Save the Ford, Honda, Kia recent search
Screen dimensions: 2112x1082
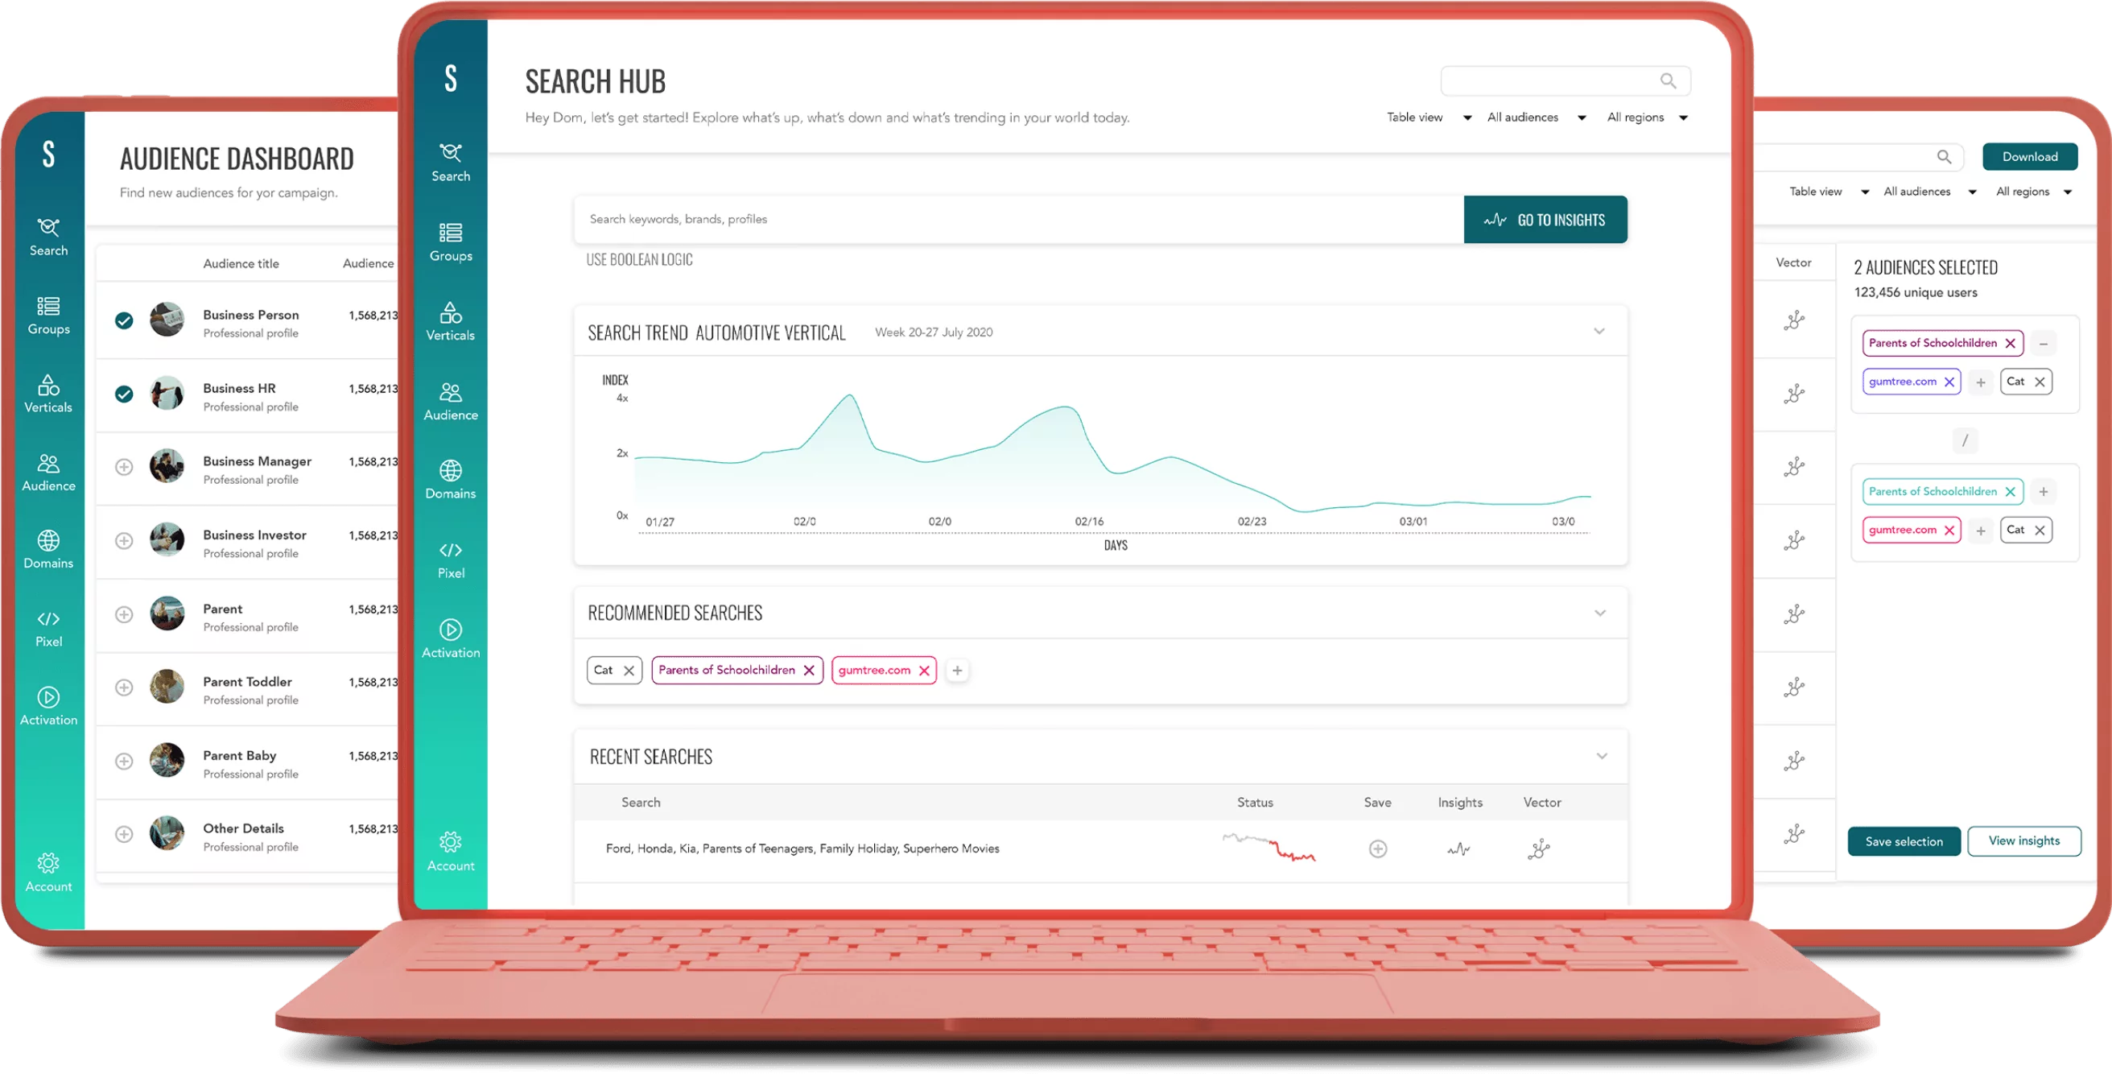pos(1377,849)
